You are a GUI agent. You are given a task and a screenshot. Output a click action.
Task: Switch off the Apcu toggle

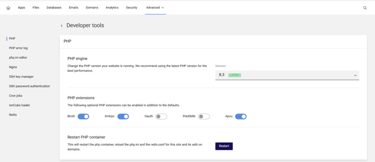241,117
